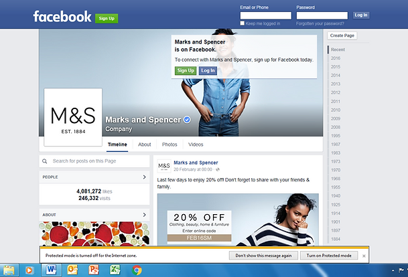Jump to 2009 in the timeline
Viewport: 408px width, 277px height.
(x=336, y=118)
